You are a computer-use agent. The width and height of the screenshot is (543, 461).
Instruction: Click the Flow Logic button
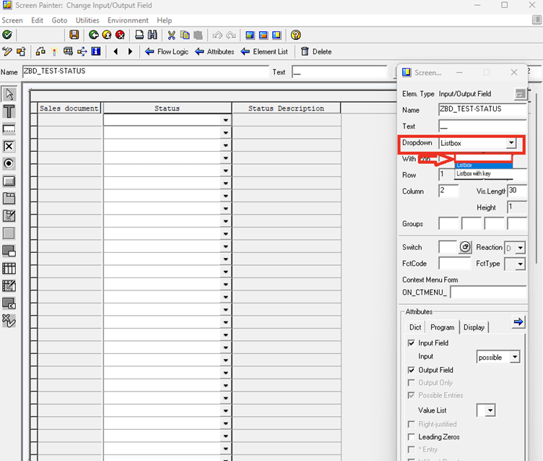tap(167, 51)
